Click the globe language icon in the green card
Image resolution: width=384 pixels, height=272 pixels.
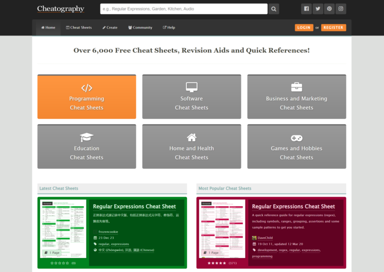point(95,250)
